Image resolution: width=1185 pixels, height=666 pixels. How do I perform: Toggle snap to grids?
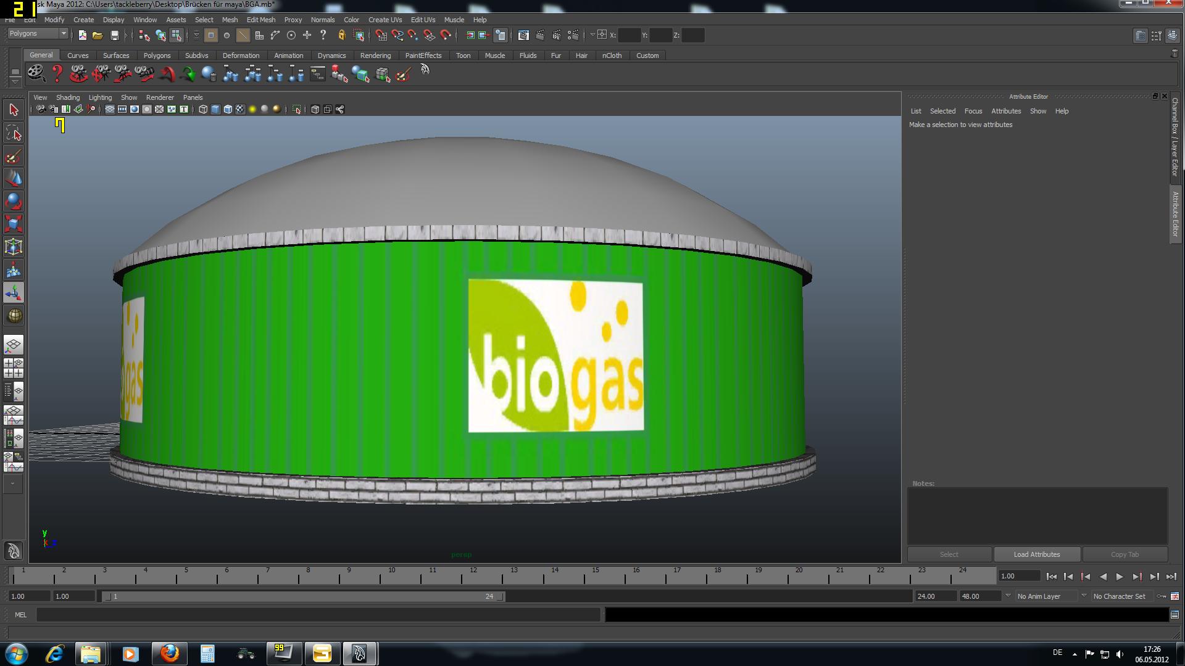coord(381,35)
